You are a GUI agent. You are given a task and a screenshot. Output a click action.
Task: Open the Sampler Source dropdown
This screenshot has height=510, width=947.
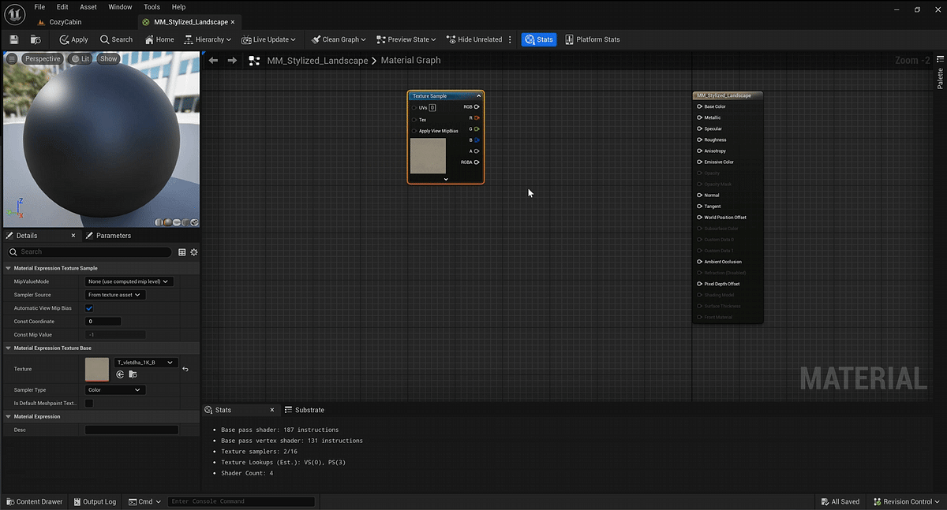(114, 295)
